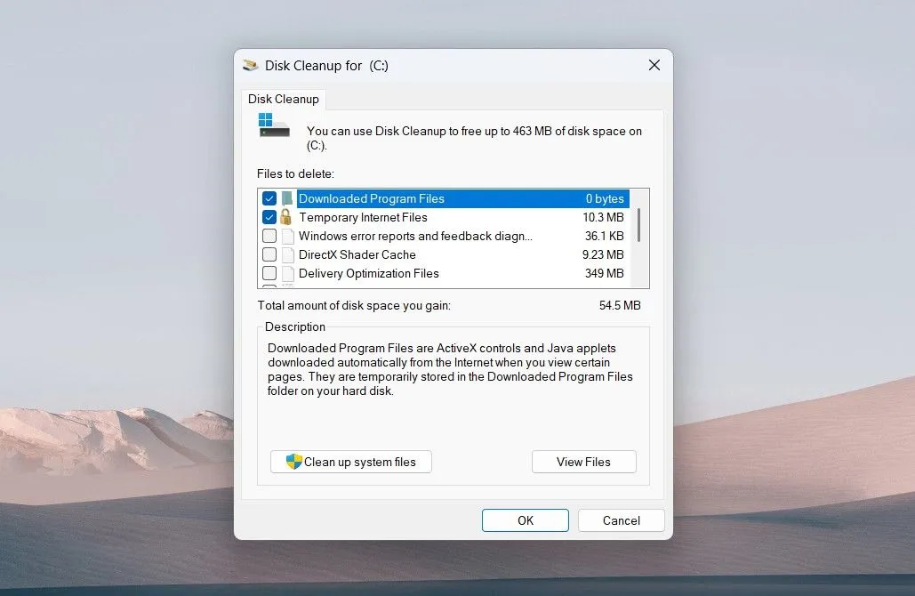Enable the DirectX Shader Cache checkbox
915x596 pixels.
pyautogui.click(x=269, y=254)
